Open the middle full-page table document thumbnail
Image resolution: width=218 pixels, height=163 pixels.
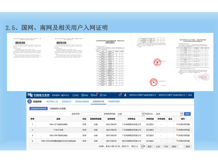tap(110, 62)
